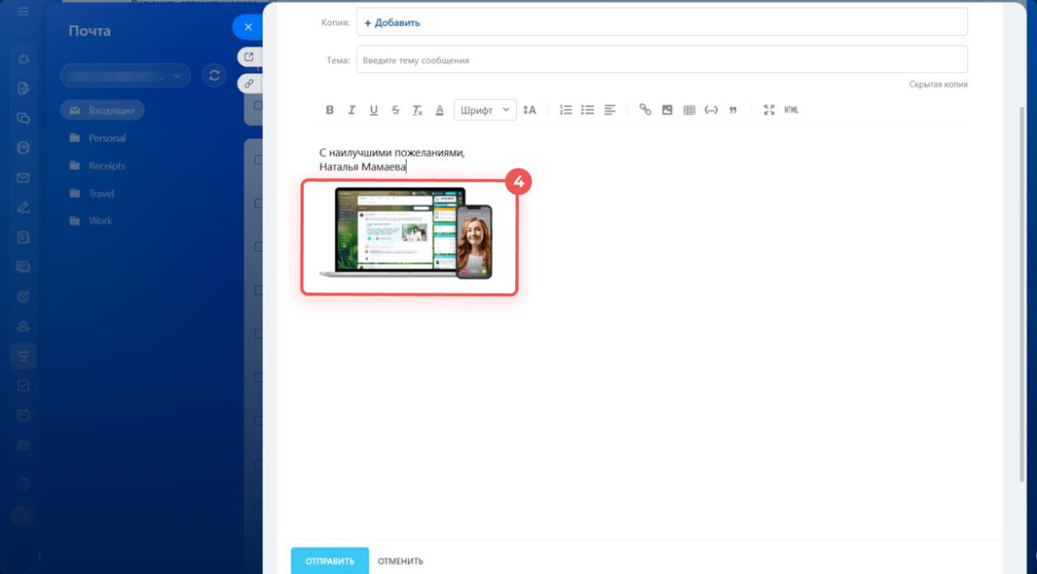The height and width of the screenshot is (574, 1037).
Task: Open the text color picker
Action: pos(439,110)
